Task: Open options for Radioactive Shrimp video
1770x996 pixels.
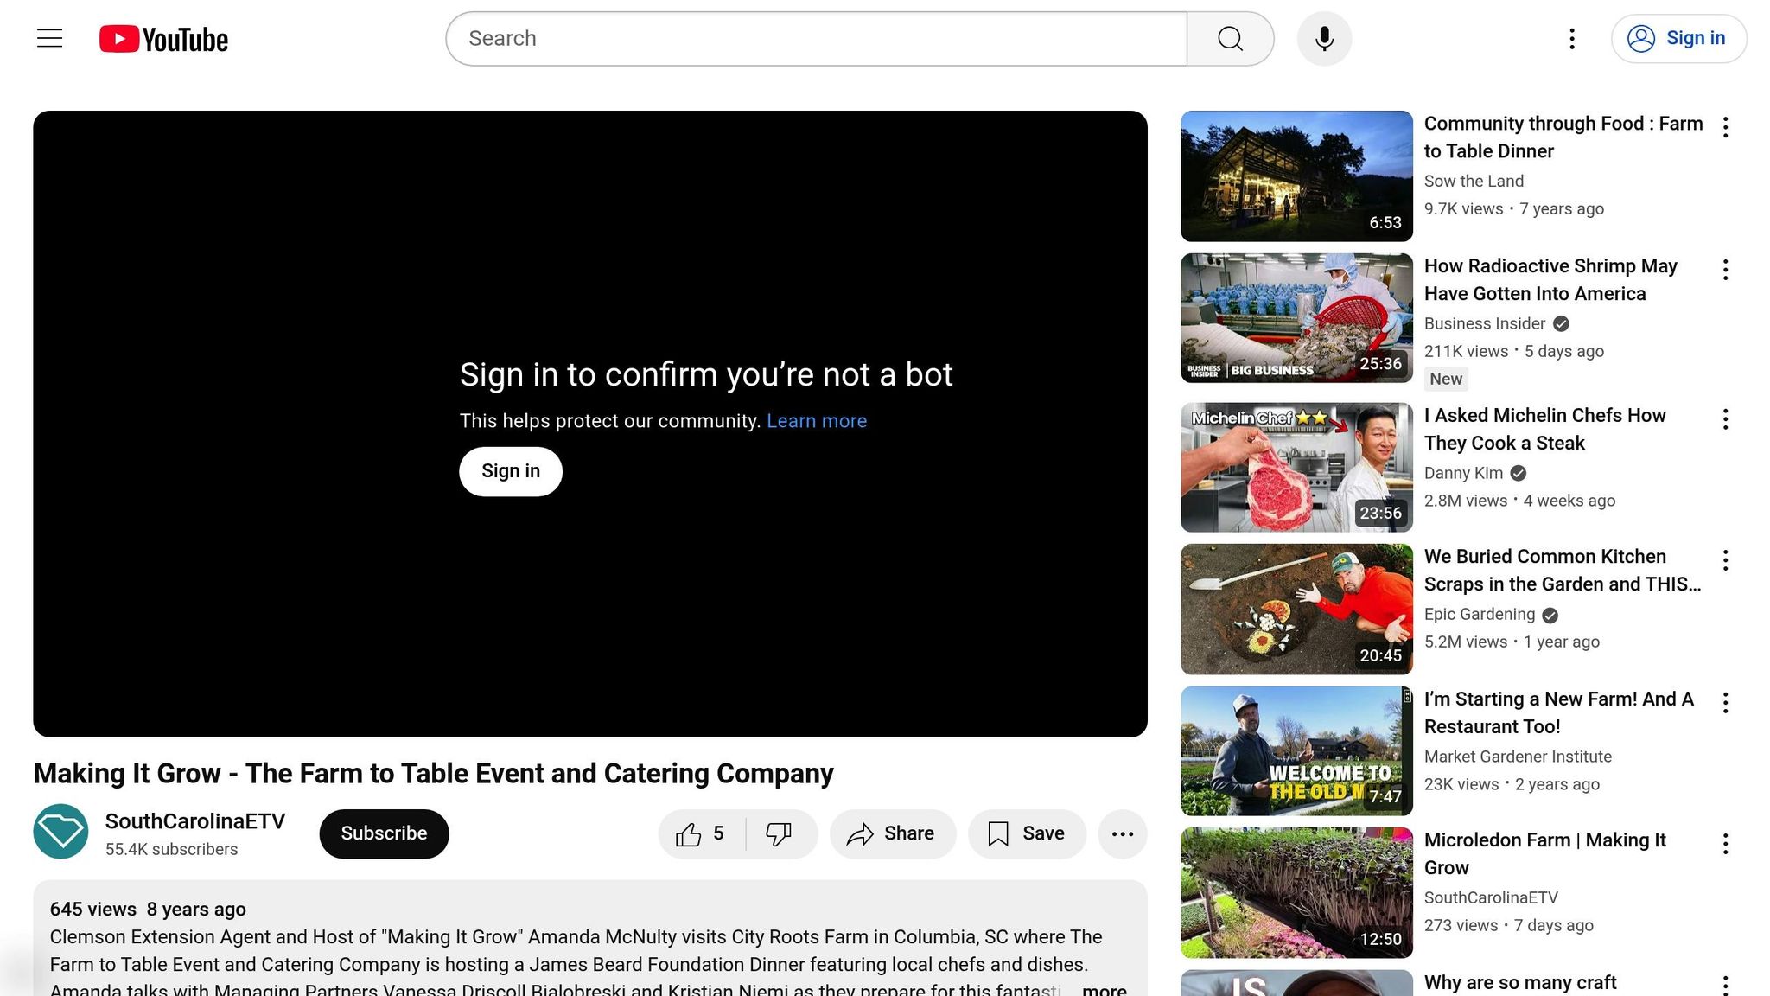Action: click(1725, 270)
